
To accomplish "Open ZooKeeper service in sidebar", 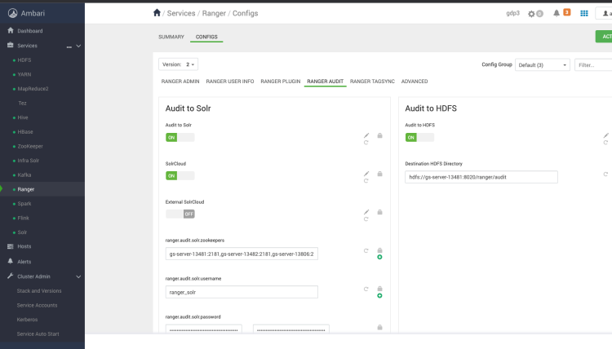I will [30, 146].
